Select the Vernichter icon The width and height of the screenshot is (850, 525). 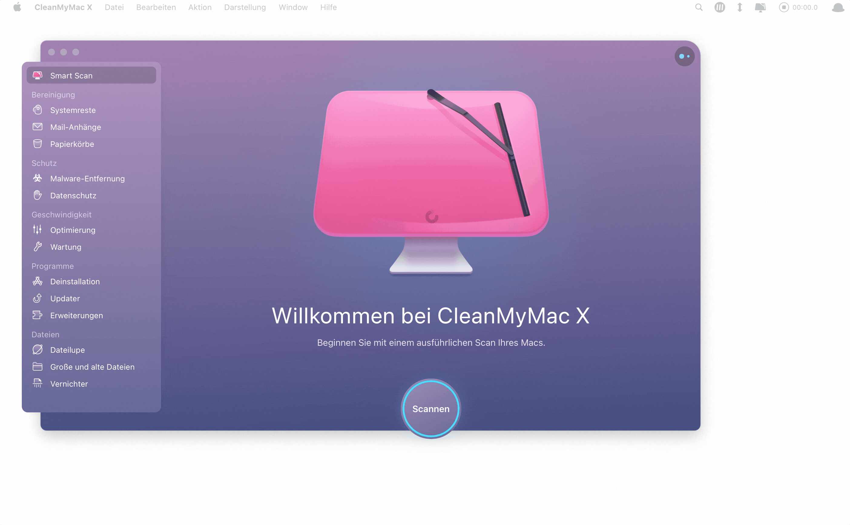tap(38, 384)
